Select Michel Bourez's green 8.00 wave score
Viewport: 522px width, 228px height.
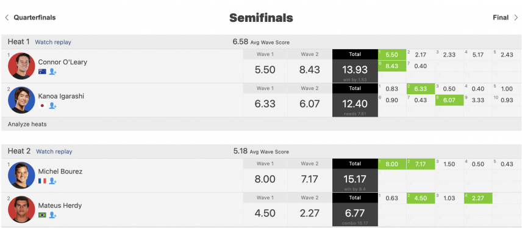[392, 164]
